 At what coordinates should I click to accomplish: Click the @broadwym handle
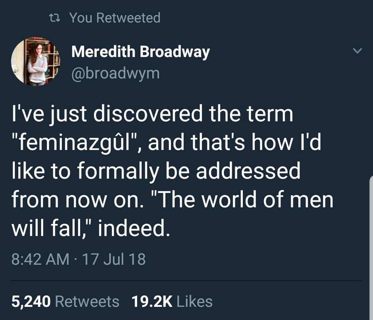tap(115, 73)
